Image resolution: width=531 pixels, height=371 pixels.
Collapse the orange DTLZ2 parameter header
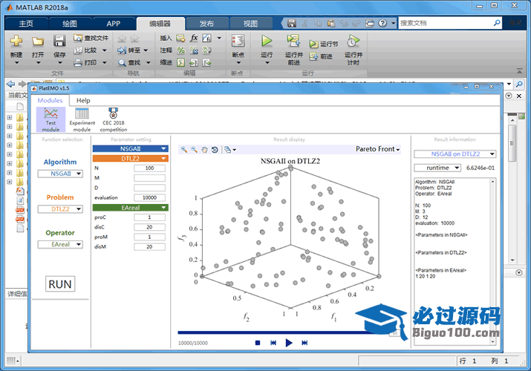point(131,159)
